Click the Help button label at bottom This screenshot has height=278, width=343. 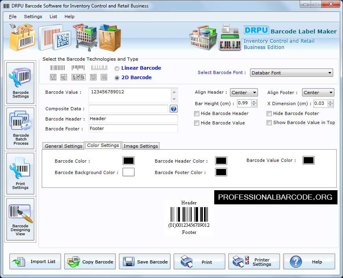[317, 262]
